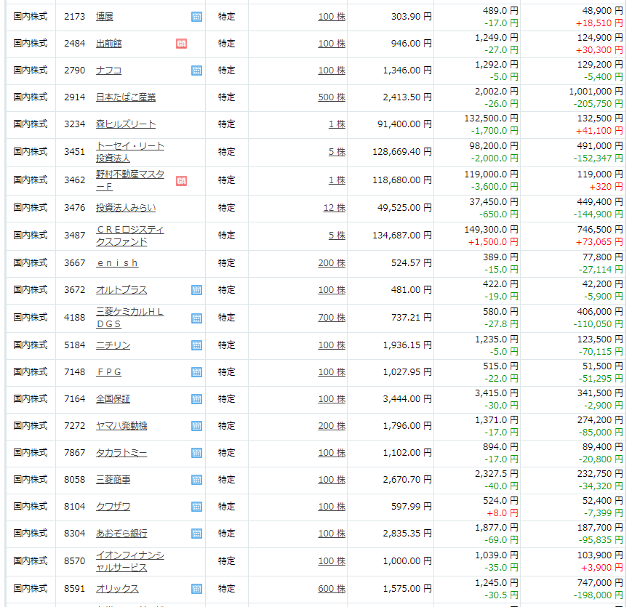This screenshot has width=632, height=607.
Task: Open the オリックス stock link
Action: [117, 589]
